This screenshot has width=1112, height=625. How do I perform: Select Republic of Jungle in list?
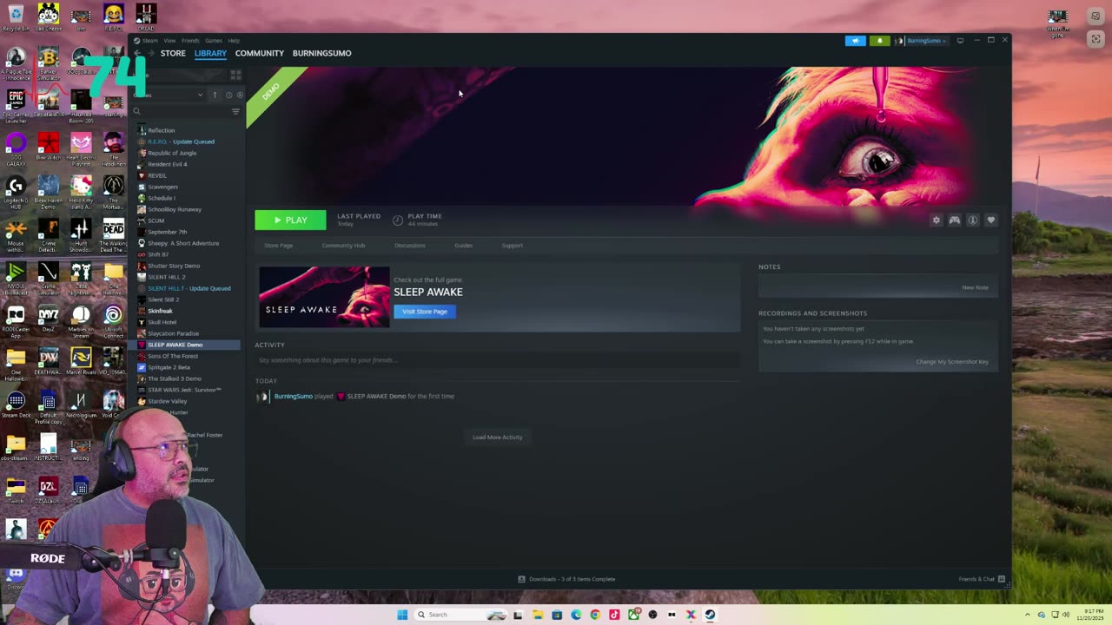(172, 153)
